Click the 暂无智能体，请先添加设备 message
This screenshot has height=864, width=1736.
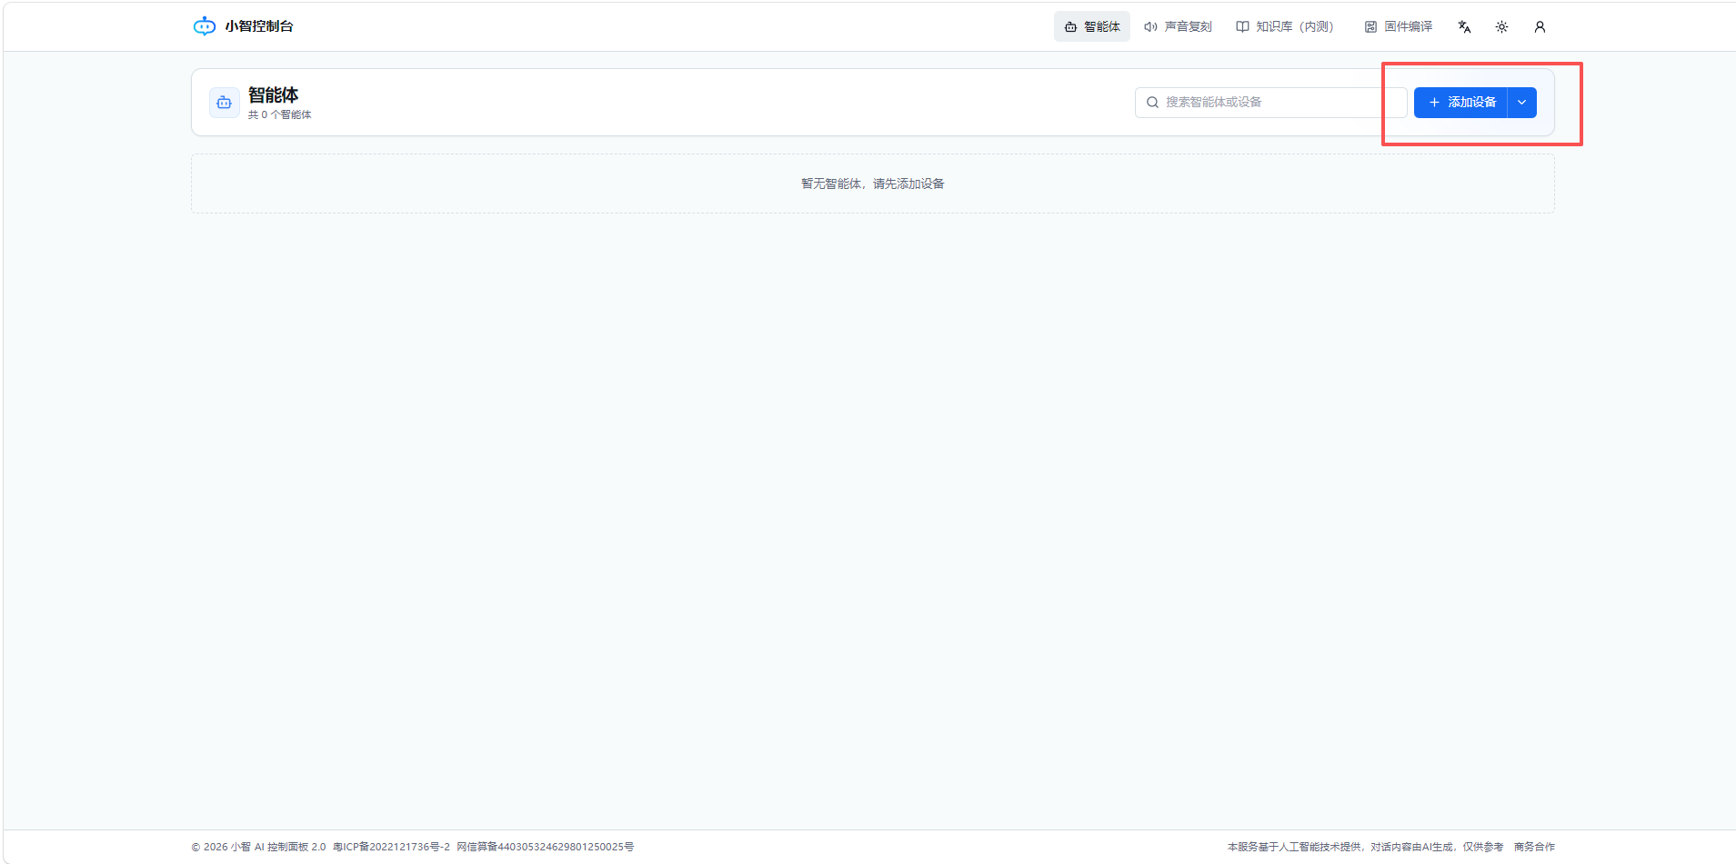[873, 184]
